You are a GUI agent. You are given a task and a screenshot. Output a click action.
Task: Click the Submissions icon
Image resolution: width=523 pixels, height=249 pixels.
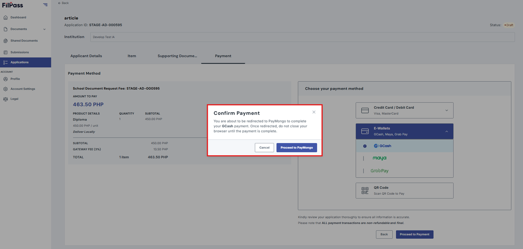5,53
